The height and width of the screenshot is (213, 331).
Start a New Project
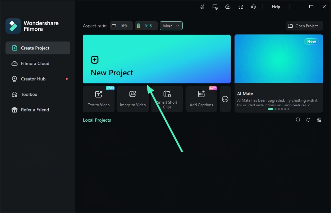click(157, 59)
